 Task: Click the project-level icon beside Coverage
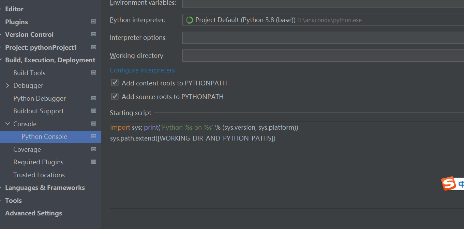coord(94,149)
